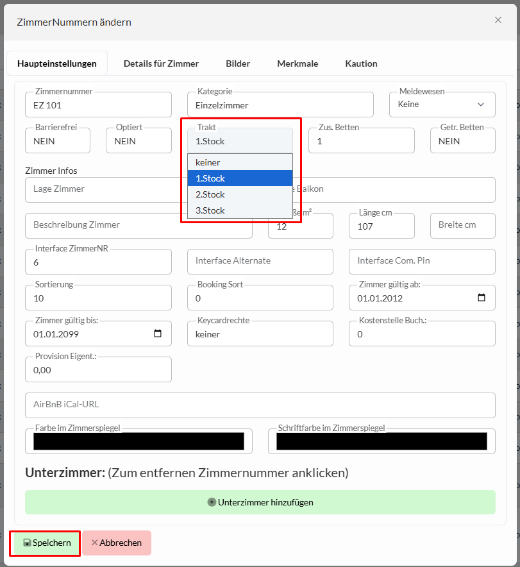Switch to the Details für Zimmer tab

pos(161,63)
